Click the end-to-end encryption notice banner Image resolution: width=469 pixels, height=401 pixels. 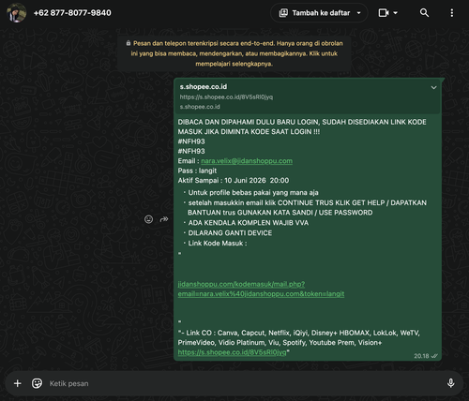pyautogui.click(x=234, y=53)
